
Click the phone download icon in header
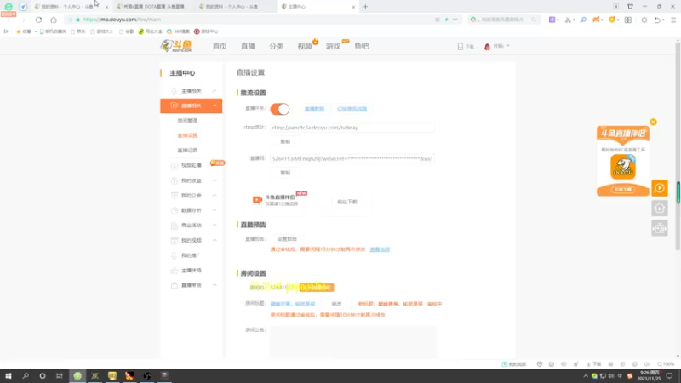[x=461, y=46]
